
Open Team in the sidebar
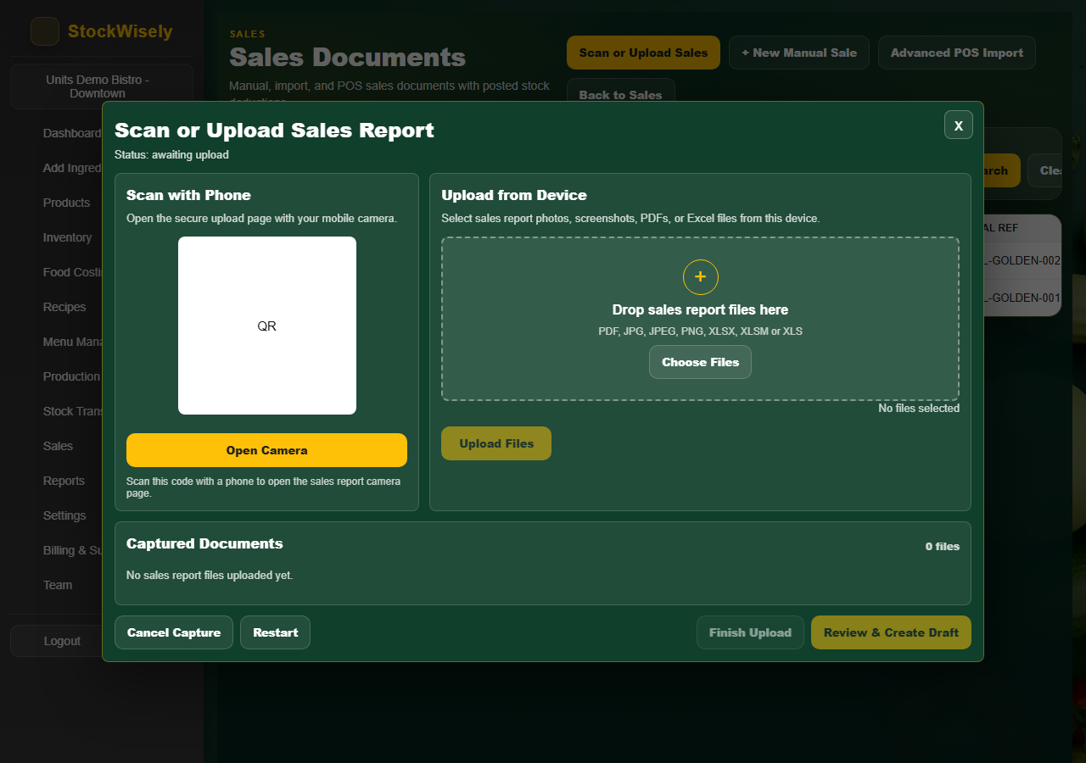point(58,585)
